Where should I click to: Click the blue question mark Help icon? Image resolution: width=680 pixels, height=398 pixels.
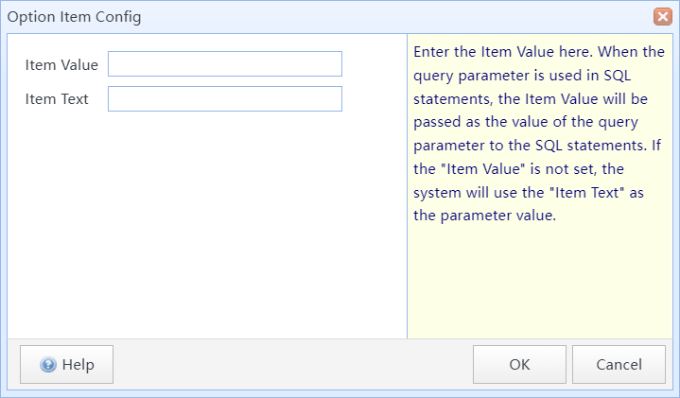(47, 365)
